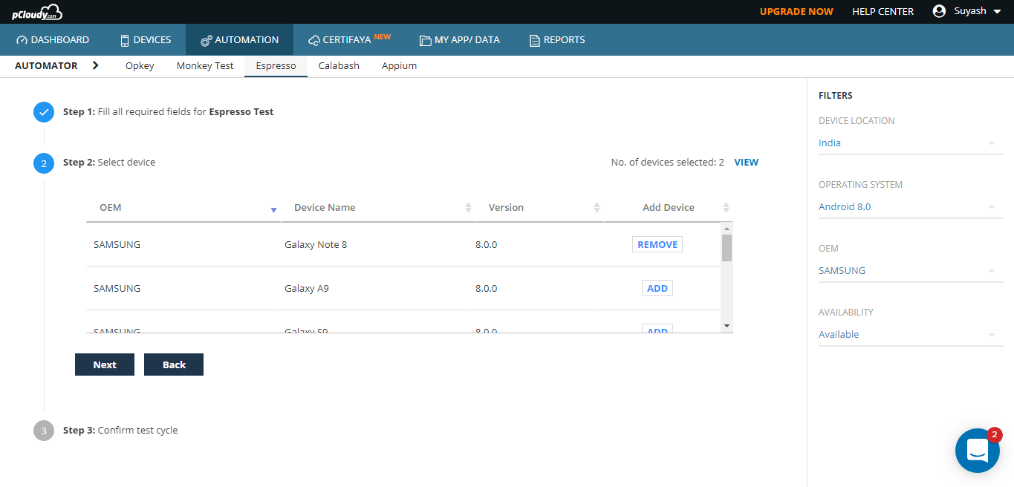Go to the DEVICES menu
This screenshot has height=487, width=1014.
146,40
